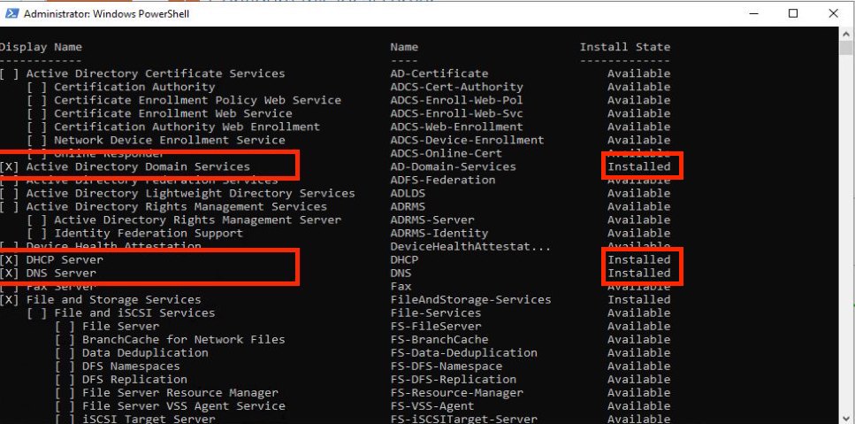Click the 'DeviceHealthAttestat...' name value
The width and height of the screenshot is (855, 424).
(470, 246)
